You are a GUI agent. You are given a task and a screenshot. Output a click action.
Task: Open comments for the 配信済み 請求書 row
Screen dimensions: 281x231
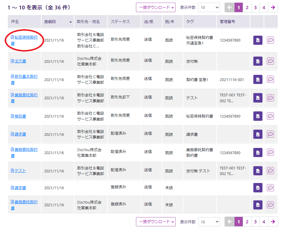[x=270, y=134]
